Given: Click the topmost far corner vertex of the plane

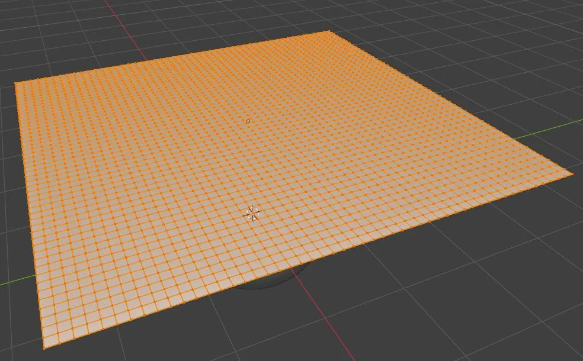Looking at the screenshot, I should click(329, 31).
